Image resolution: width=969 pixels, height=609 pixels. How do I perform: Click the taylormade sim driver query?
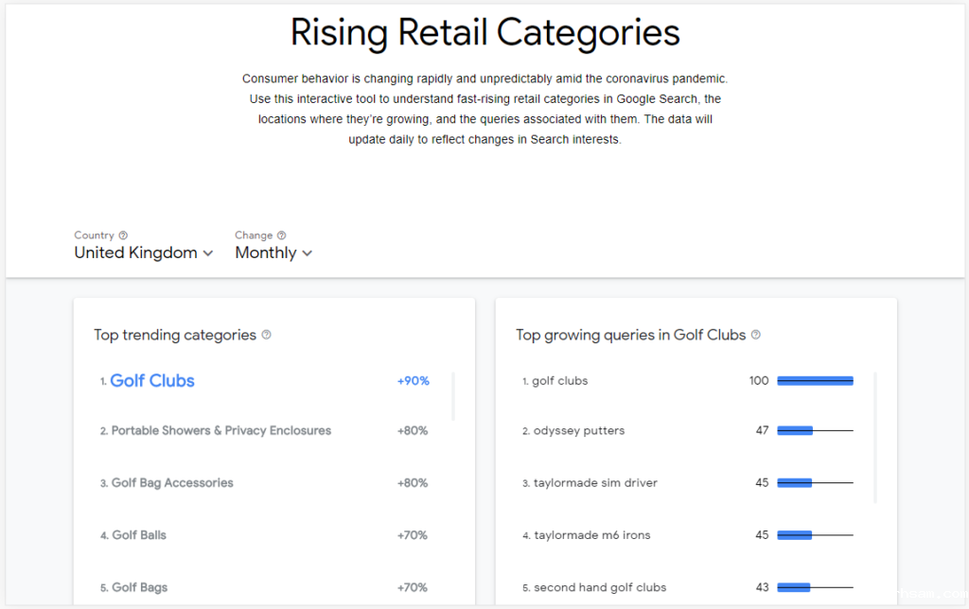(x=595, y=482)
